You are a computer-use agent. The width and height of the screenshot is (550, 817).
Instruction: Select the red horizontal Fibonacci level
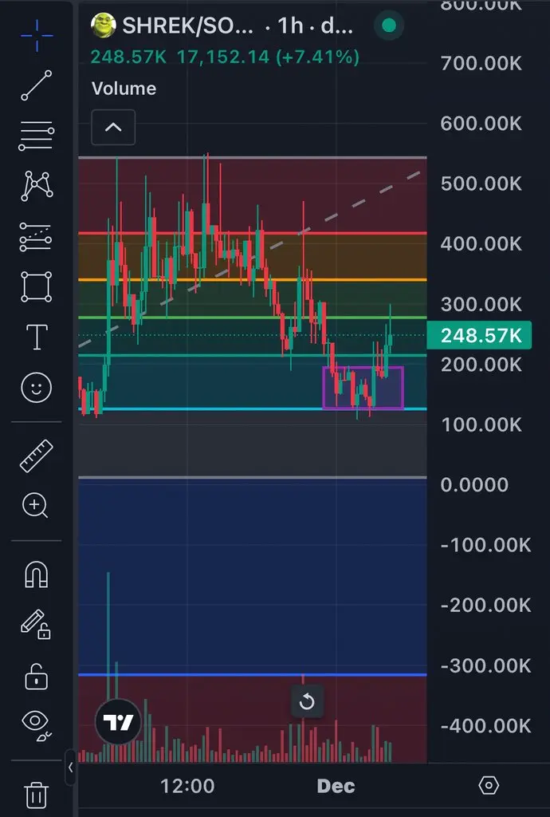coord(253,234)
